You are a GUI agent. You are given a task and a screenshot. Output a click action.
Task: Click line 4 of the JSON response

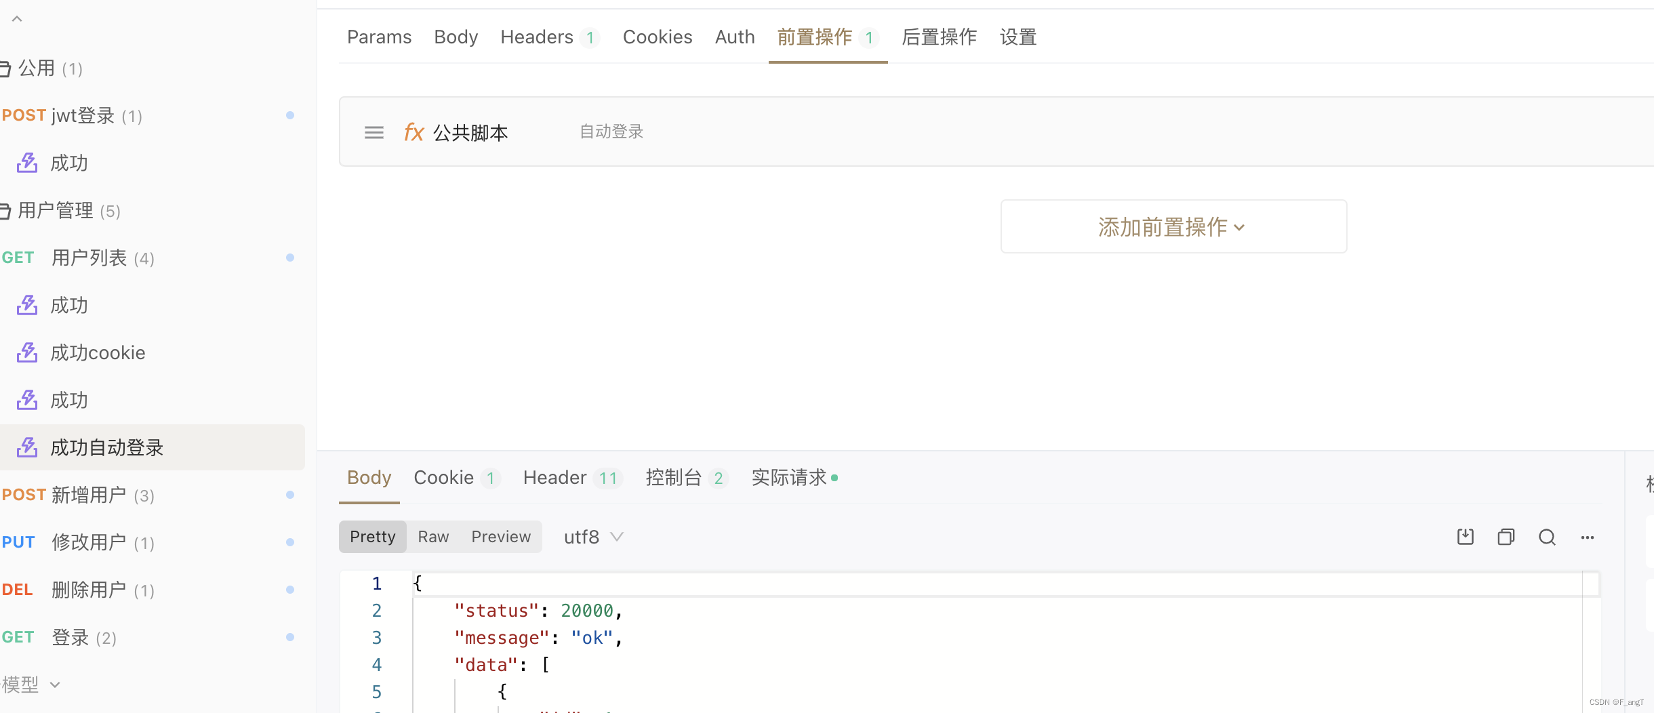click(502, 664)
